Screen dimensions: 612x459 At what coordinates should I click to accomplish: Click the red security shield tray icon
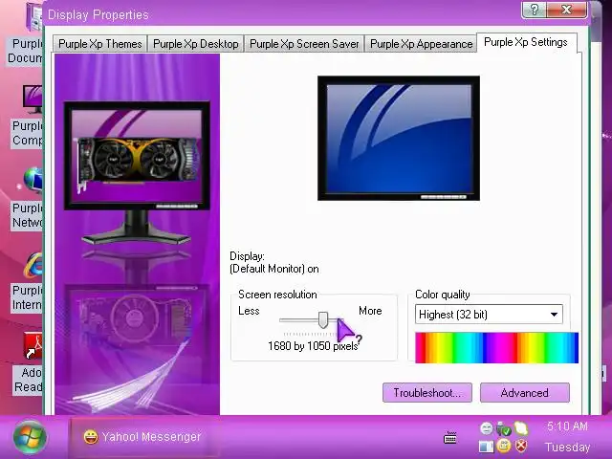(521, 447)
